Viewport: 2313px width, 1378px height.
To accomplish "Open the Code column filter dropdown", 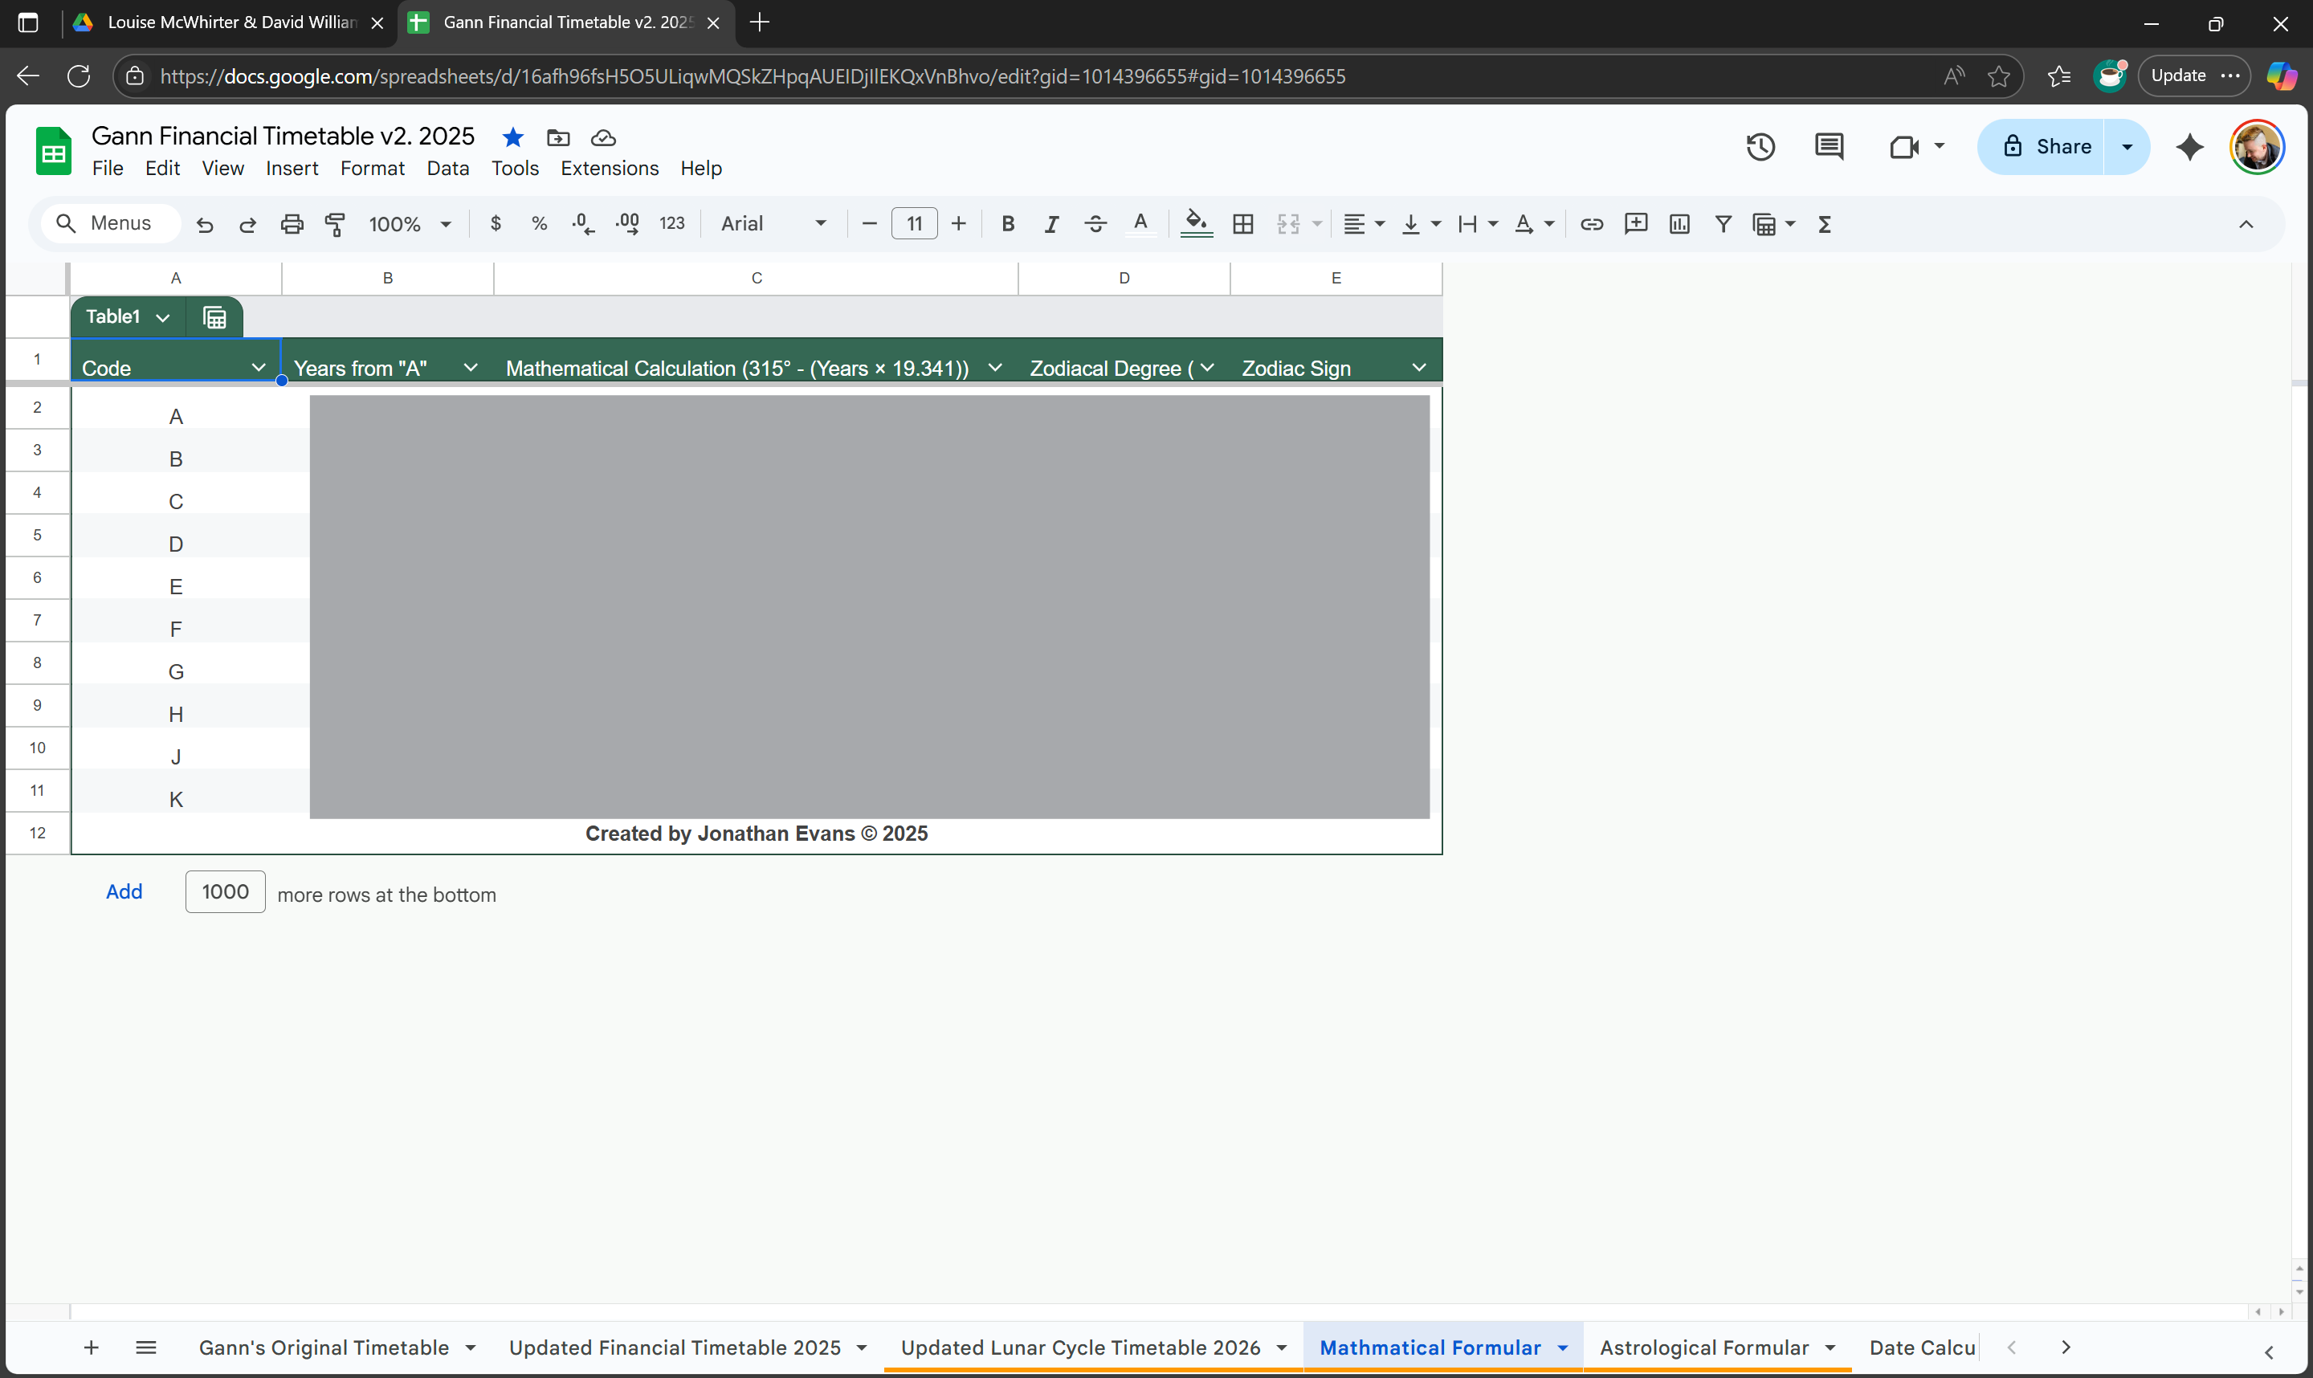I will click(258, 368).
